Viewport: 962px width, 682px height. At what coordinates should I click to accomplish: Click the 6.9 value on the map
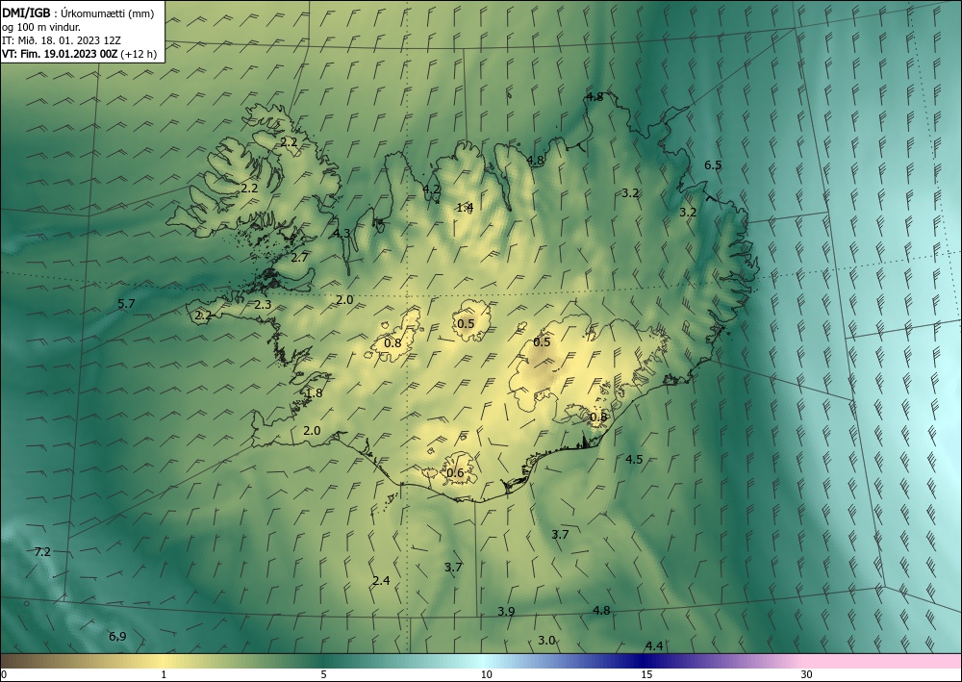point(117,637)
